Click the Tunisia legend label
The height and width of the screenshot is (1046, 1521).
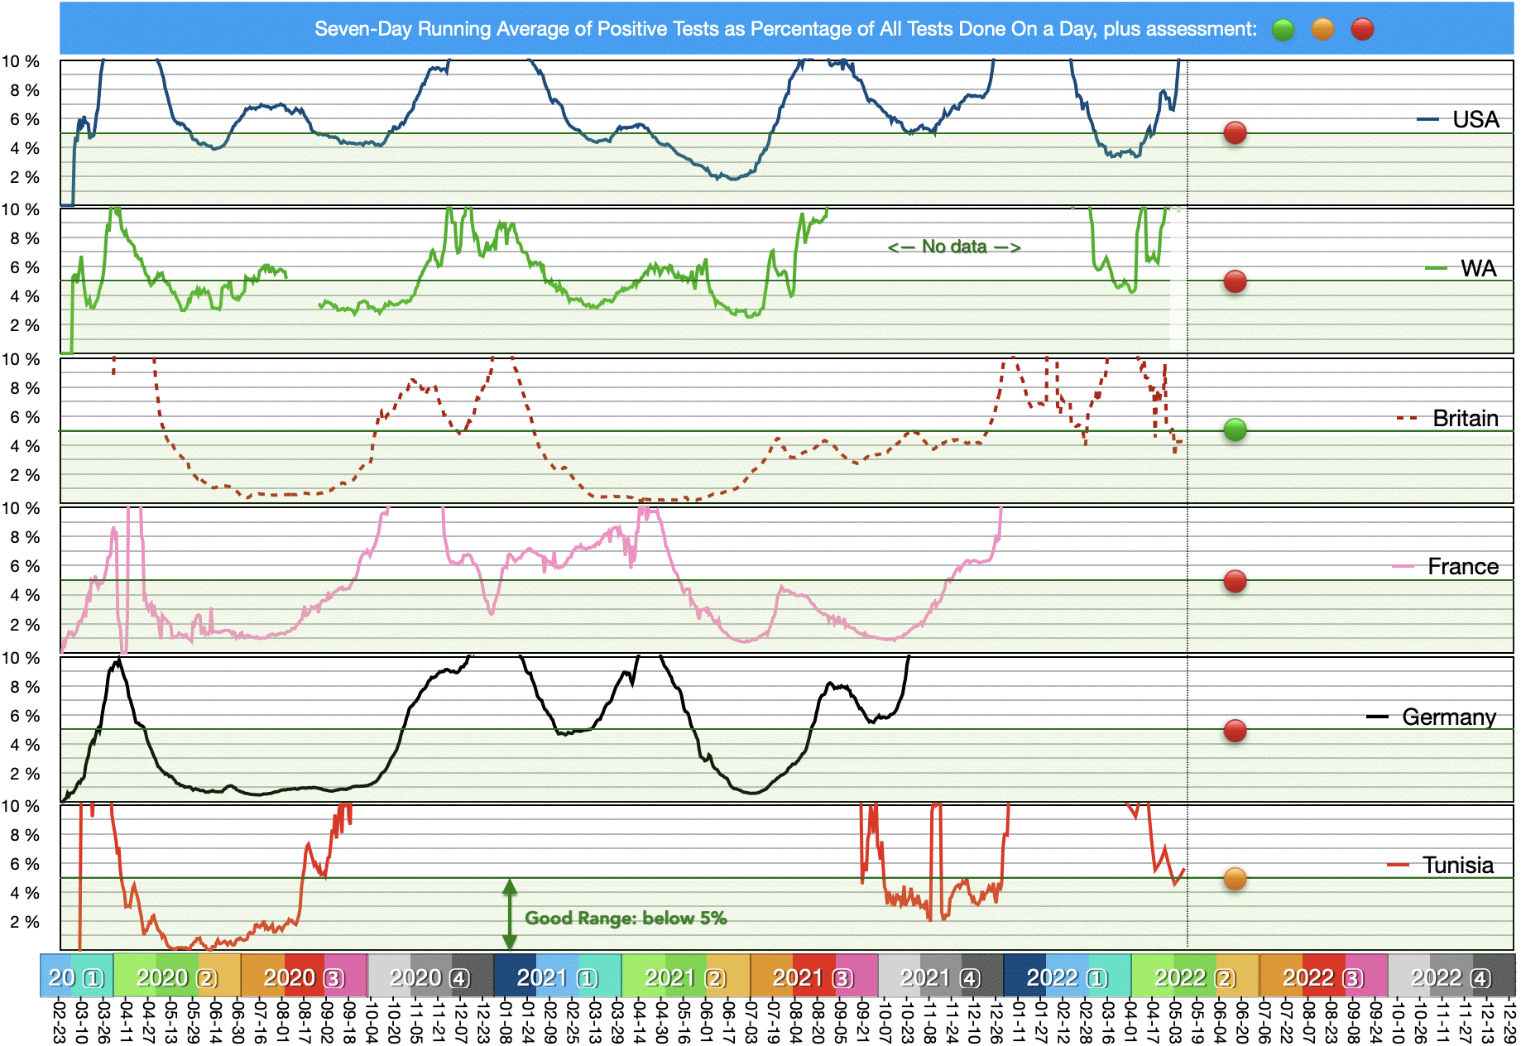click(1457, 866)
